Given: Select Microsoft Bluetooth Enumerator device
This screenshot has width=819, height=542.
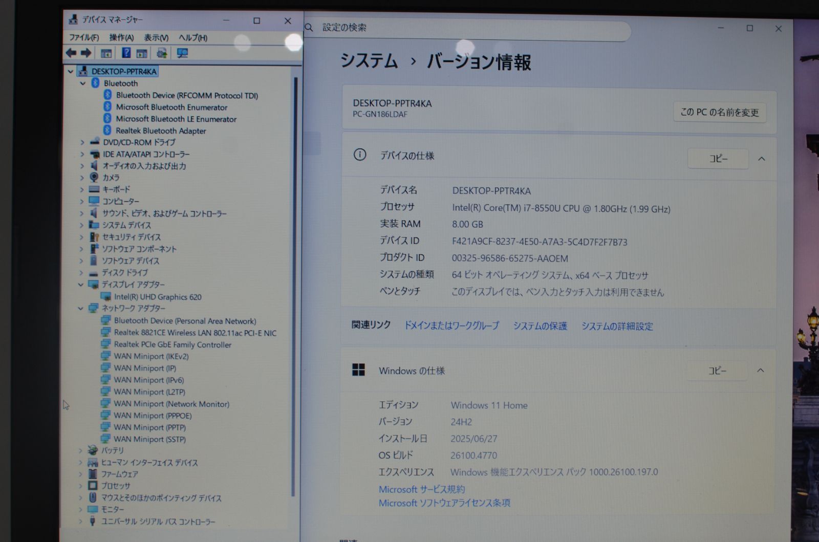Looking at the screenshot, I should coord(171,107).
